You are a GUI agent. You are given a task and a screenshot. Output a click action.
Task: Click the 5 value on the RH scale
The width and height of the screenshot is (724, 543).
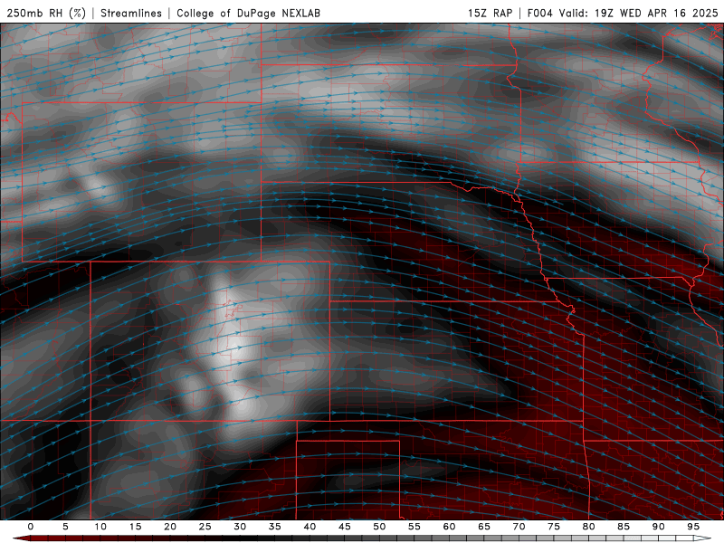tap(65, 527)
